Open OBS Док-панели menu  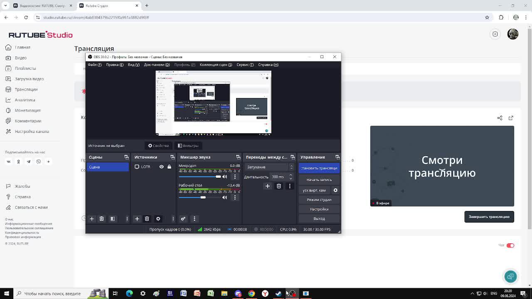(x=157, y=65)
